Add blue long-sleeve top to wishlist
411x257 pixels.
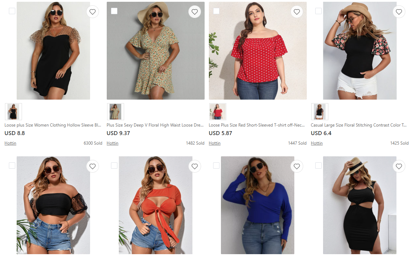[297, 166]
